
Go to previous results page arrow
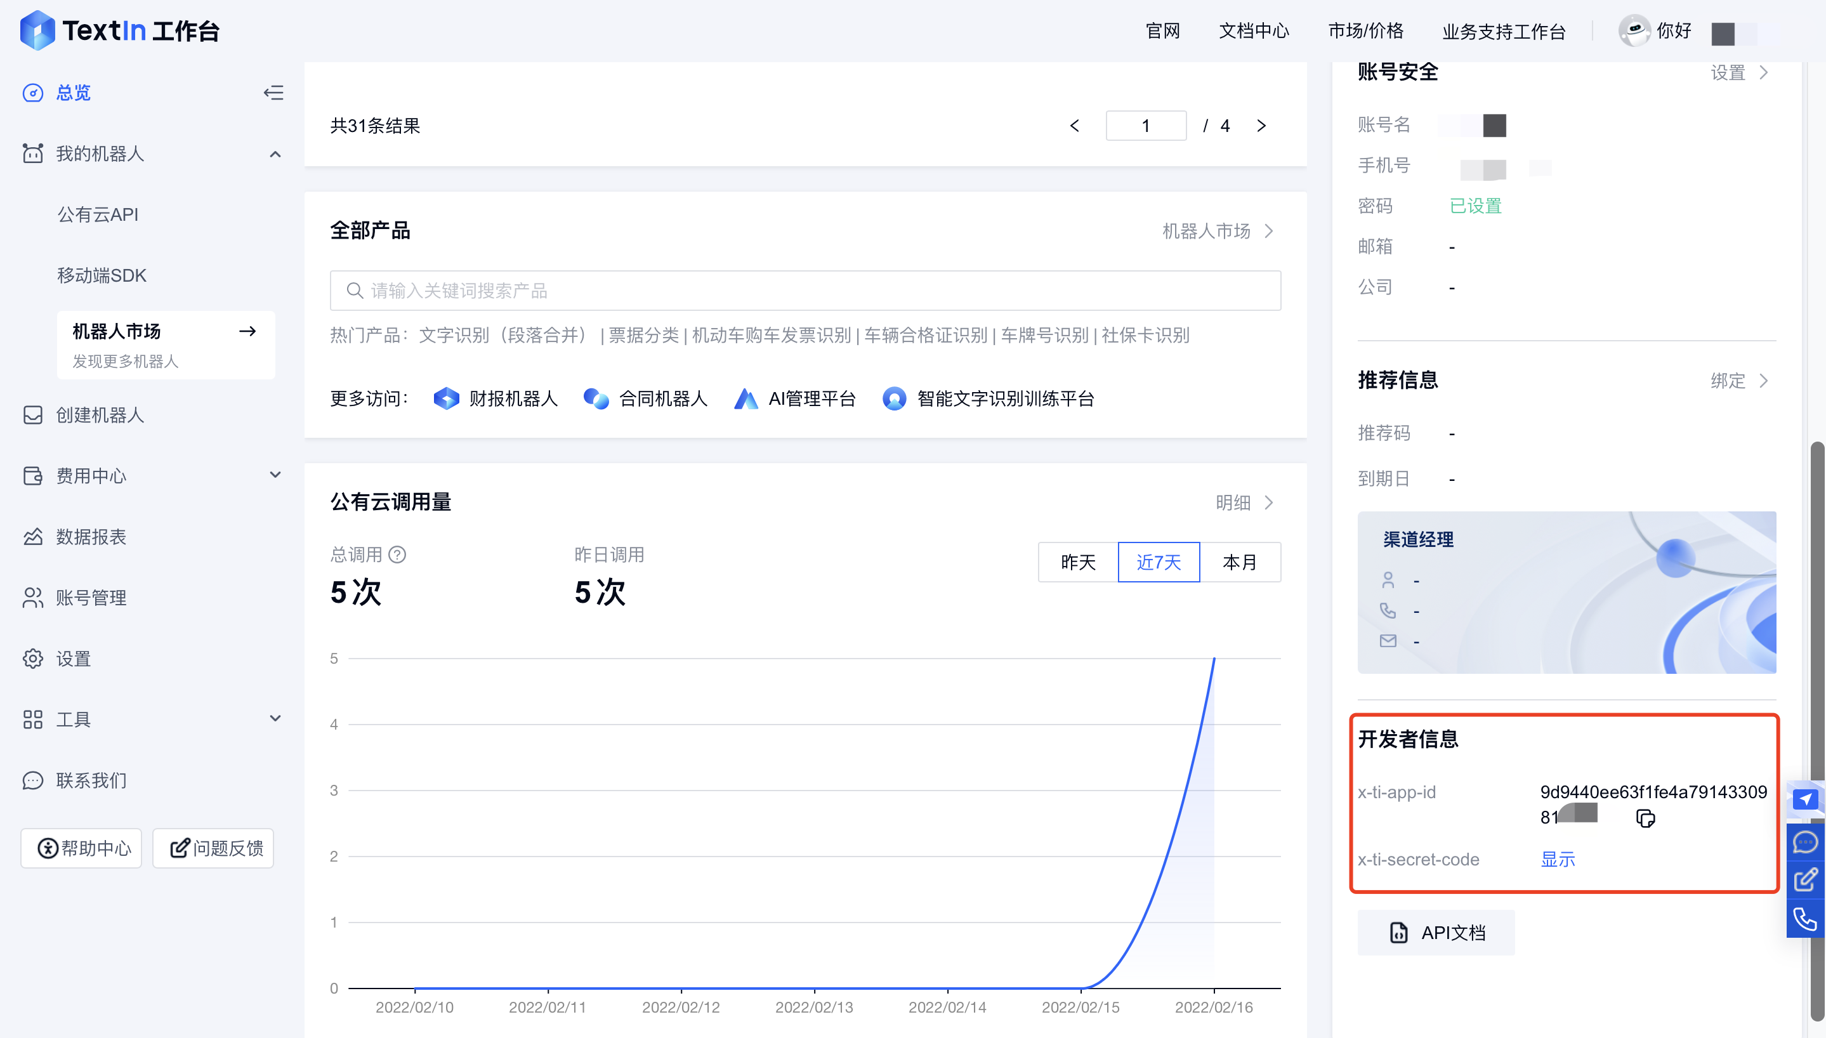1075,126
